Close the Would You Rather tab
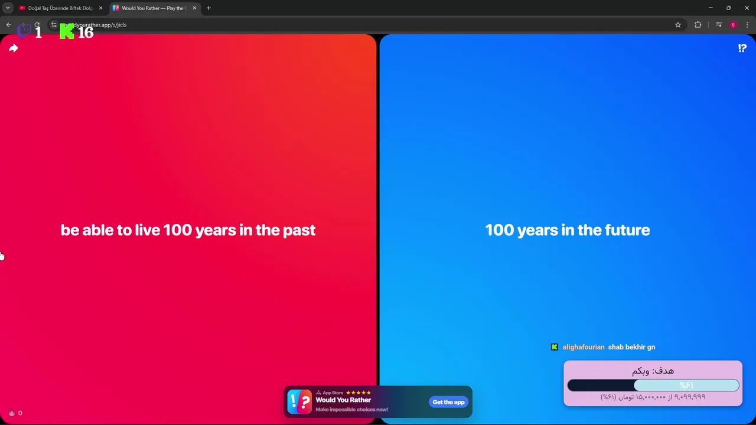This screenshot has height=425, width=756. tap(194, 8)
